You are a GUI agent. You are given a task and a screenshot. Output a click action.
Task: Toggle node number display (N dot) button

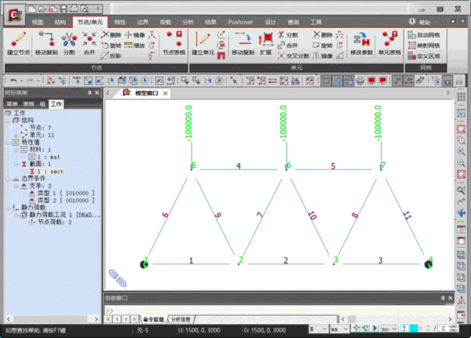(x=397, y=81)
